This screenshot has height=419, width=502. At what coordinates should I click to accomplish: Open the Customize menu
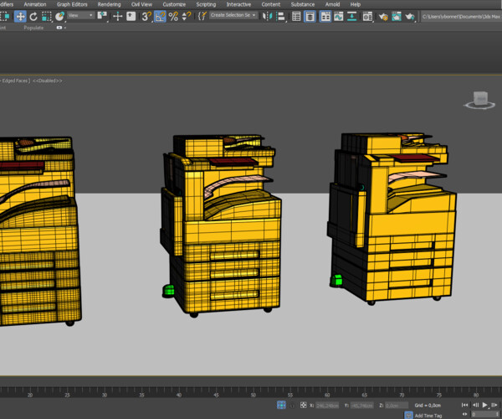[x=174, y=4]
